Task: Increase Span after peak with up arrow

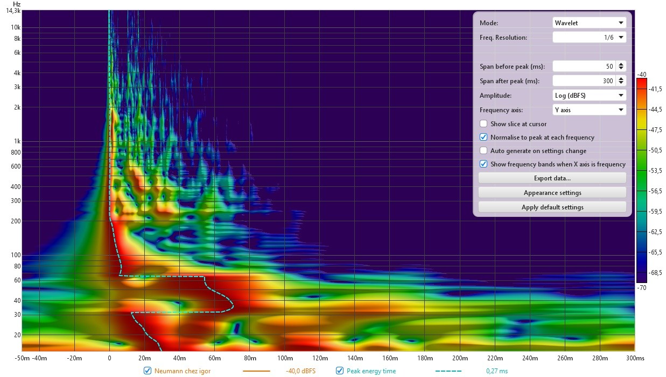Action: click(621, 79)
